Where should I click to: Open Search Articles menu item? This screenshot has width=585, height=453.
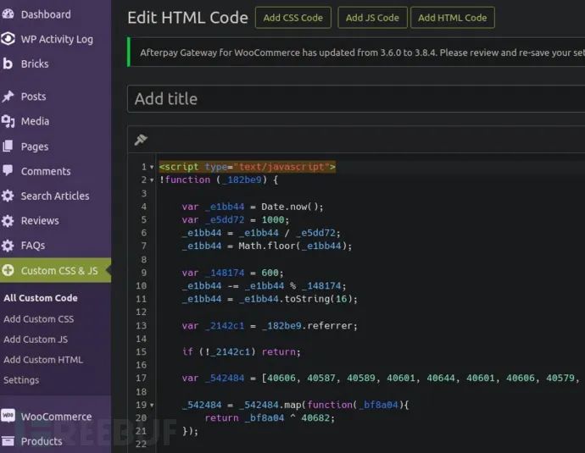56,196
